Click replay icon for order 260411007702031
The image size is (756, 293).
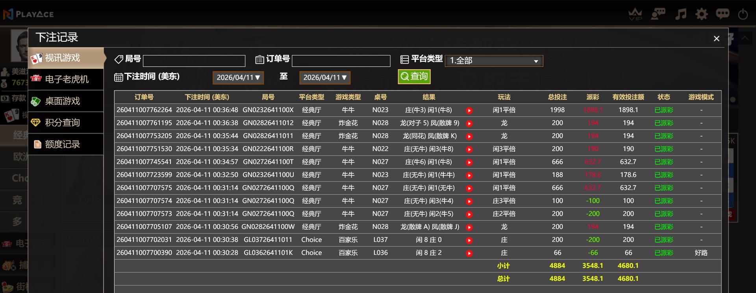click(x=469, y=240)
